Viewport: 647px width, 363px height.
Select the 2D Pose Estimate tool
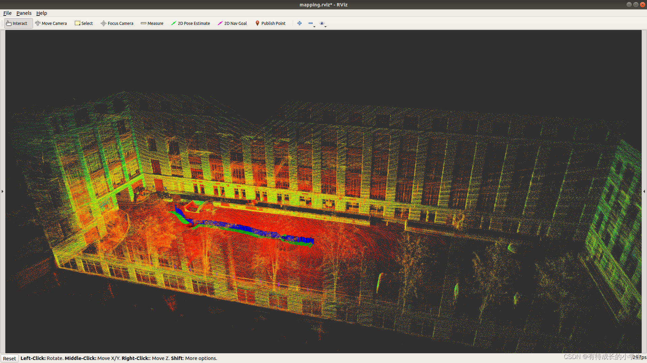tap(190, 23)
